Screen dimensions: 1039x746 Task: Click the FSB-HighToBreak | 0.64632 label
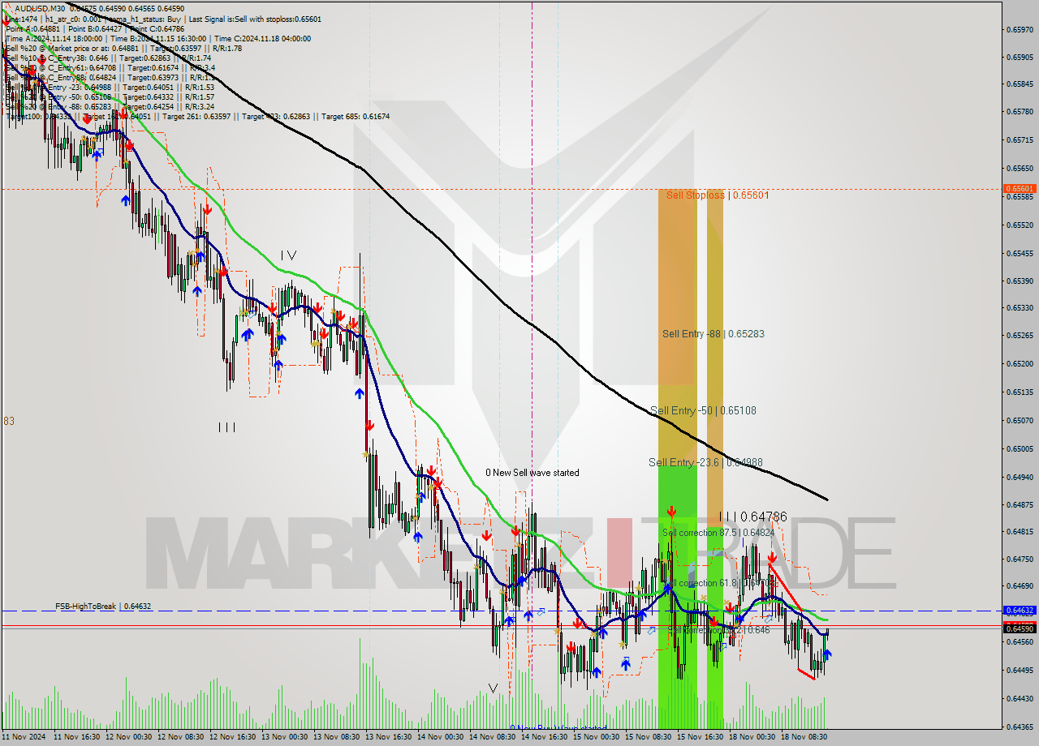(x=103, y=607)
